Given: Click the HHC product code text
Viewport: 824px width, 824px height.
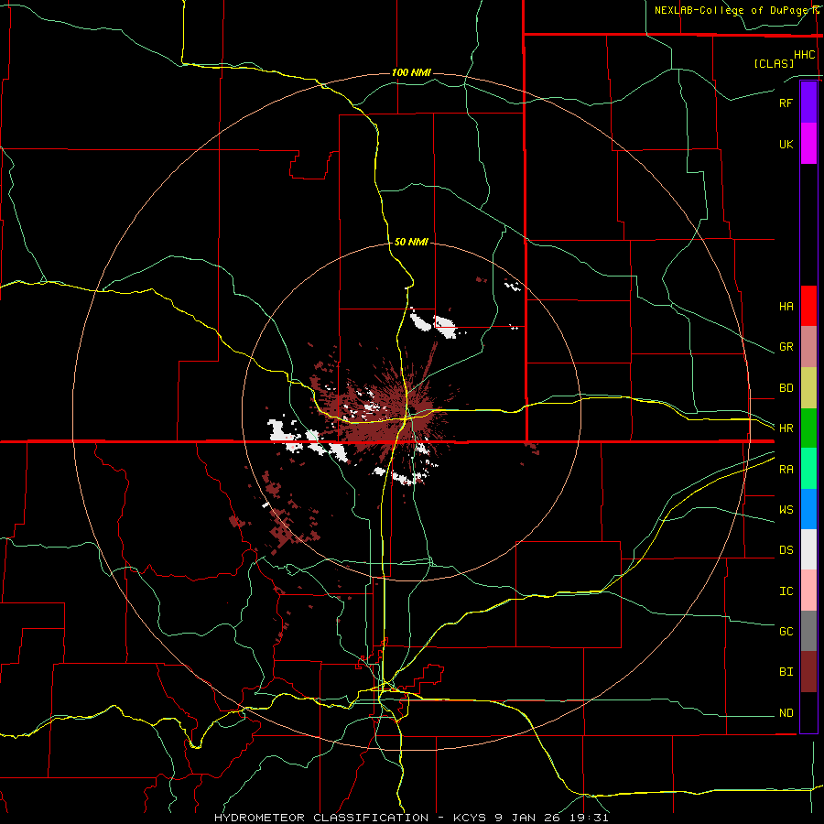Looking at the screenshot, I should pyautogui.click(x=805, y=55).
